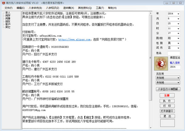
Task: Click the 八字五行十神图解 button
Action: coord(168,89)
